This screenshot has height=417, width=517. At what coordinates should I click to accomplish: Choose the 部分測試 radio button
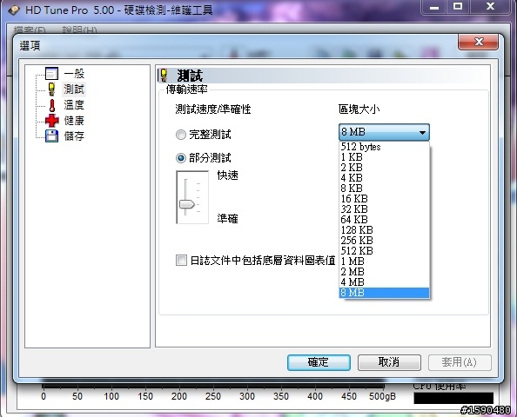[181, 158]
